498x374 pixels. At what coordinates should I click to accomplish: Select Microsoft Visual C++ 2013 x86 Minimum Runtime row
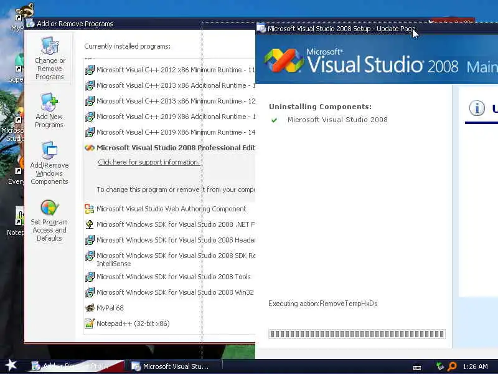coord(169,101)
